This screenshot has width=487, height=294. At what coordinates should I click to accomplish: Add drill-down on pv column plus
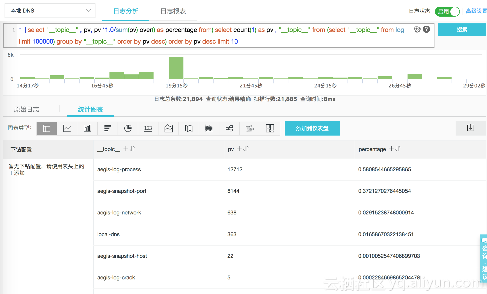click(x=239, y=149)
